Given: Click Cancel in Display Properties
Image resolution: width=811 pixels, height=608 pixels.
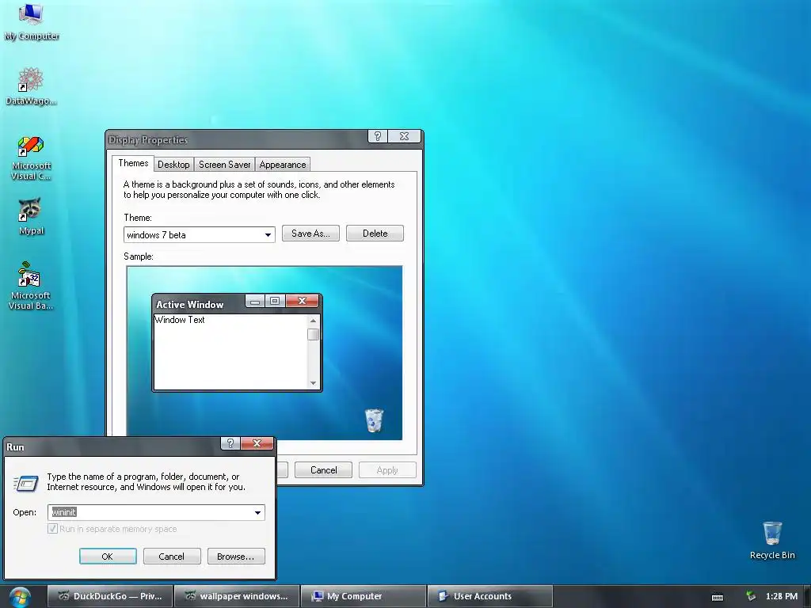Looking at the screenshot, I should [323, 470].
